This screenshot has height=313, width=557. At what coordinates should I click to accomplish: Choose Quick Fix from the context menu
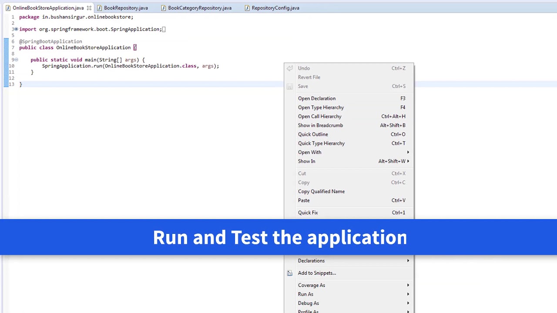pyautogui.click(x=349, y=213)
